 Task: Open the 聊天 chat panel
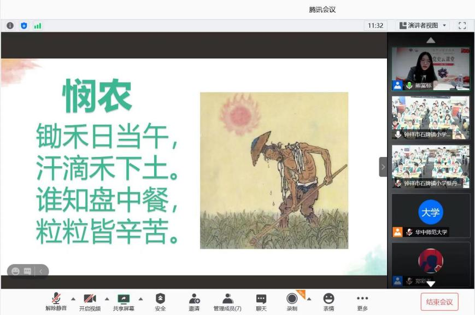click(261, 302)
